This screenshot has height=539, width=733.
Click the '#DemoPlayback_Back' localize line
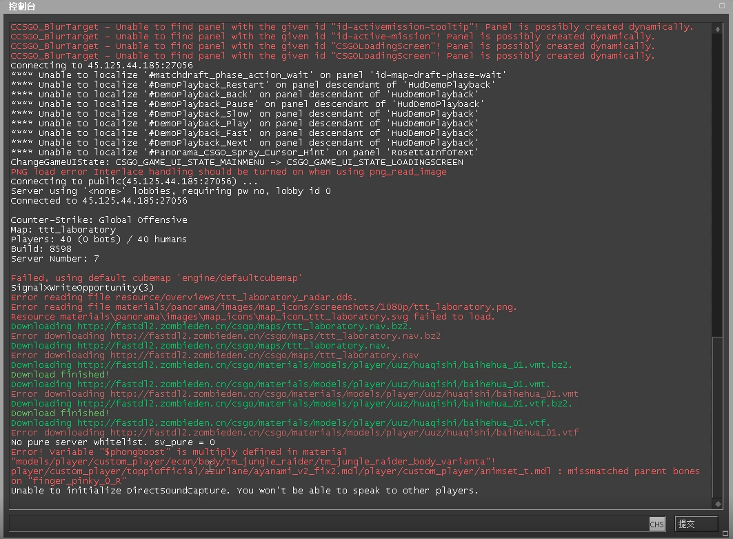(x=245, y=94)
